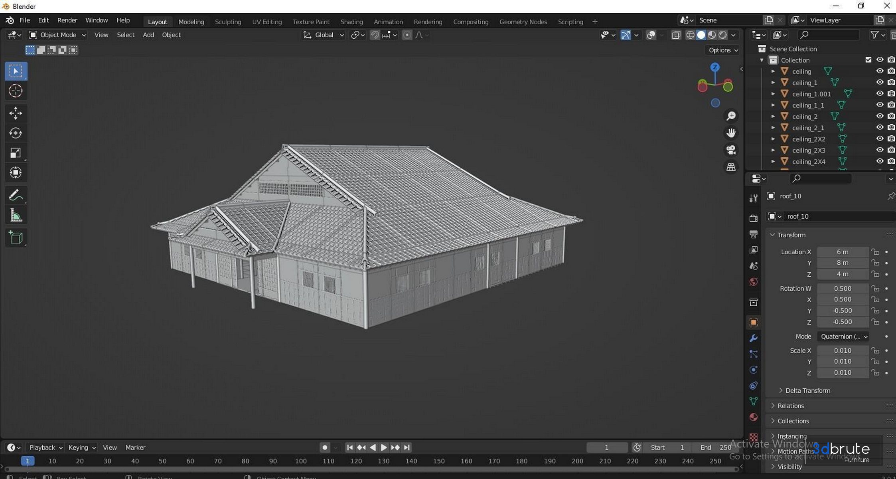
Task: Open the Object Mode dropdown
Action: (58, 35)
